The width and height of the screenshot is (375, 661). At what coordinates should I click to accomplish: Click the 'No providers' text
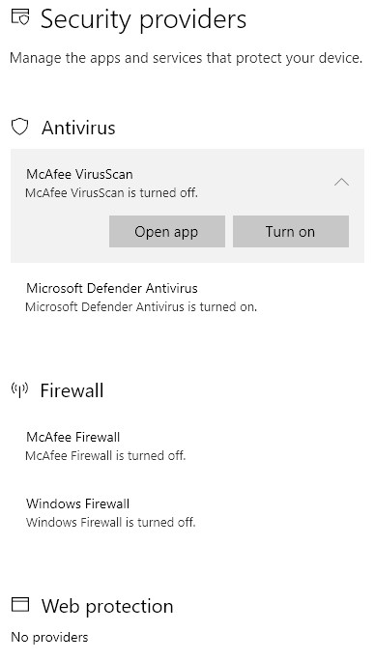[x=49, y=637]
